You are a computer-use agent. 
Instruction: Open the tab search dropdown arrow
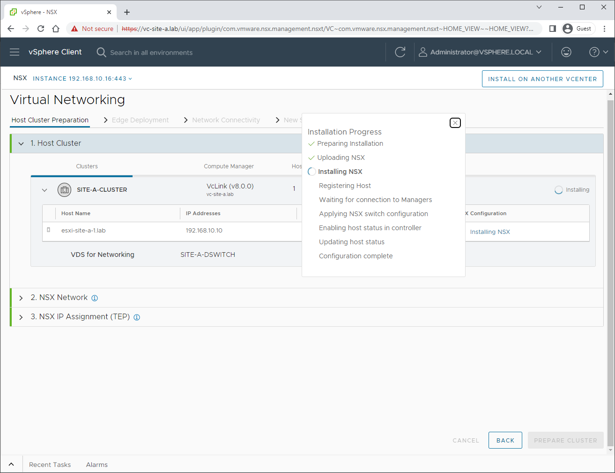click(x=539, y=7)
